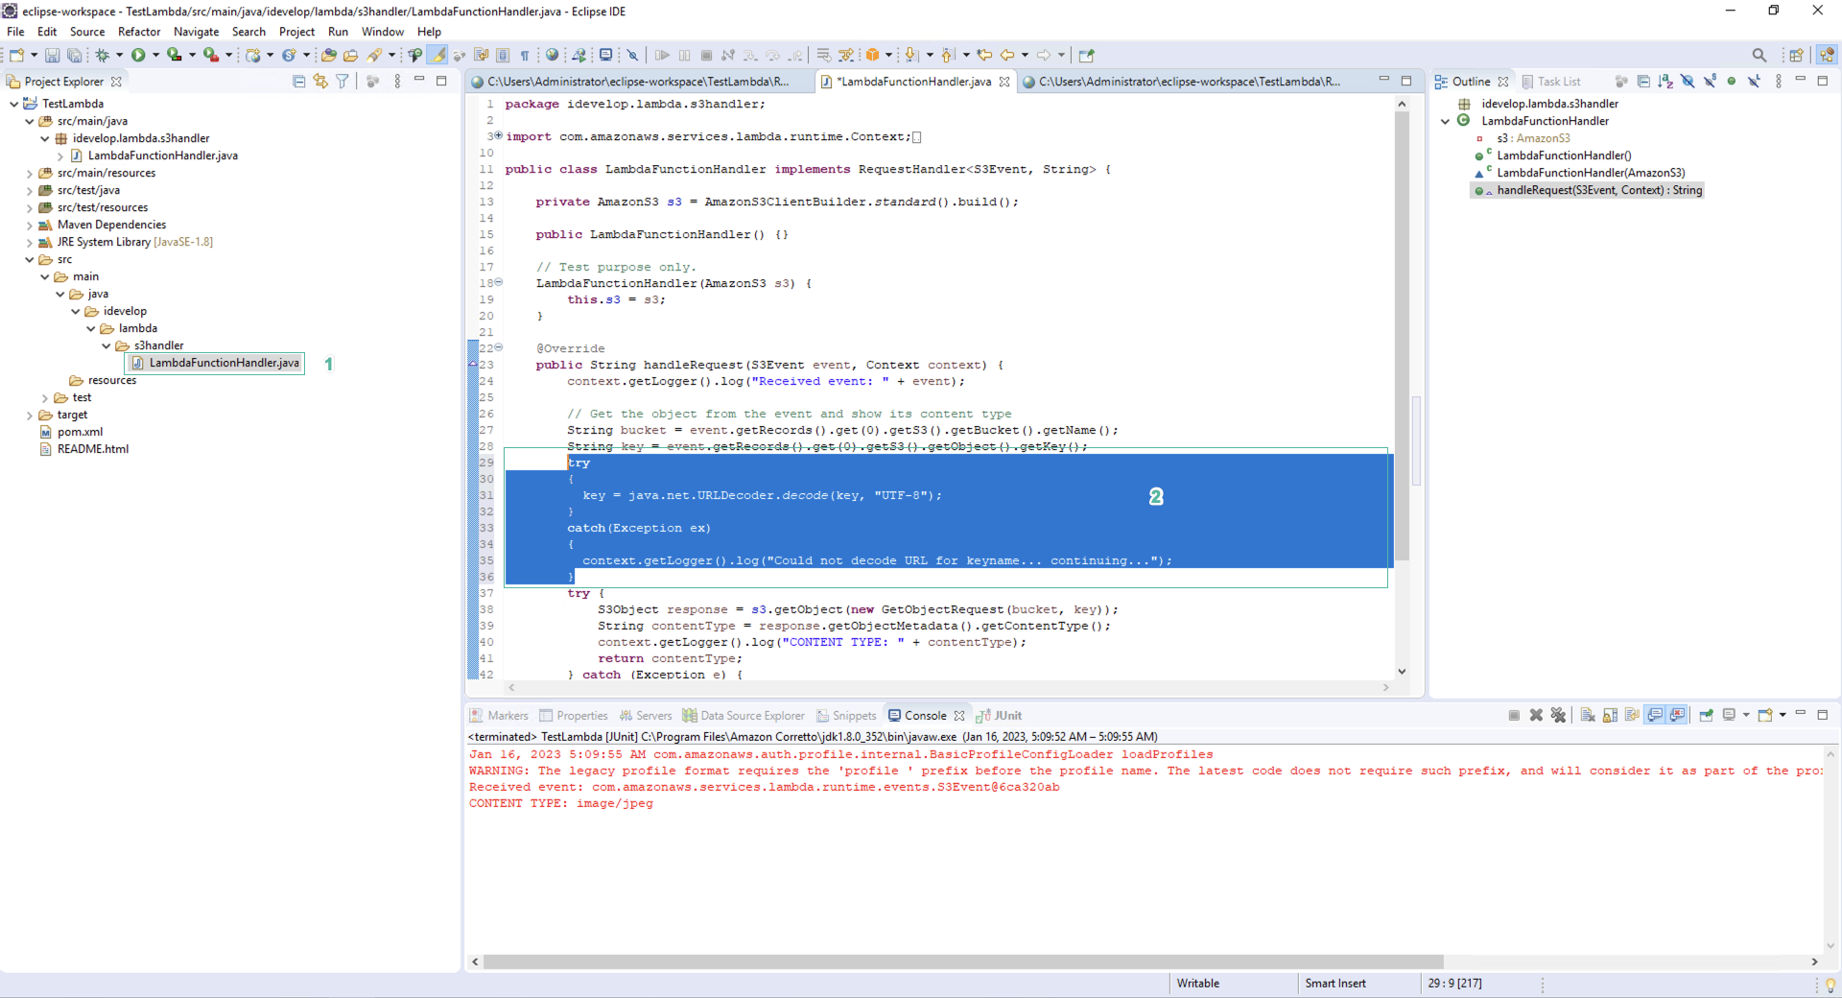The image size is (1842, 998).
Task: Open the Project Explorer filter icon
Action: point(342,82)
